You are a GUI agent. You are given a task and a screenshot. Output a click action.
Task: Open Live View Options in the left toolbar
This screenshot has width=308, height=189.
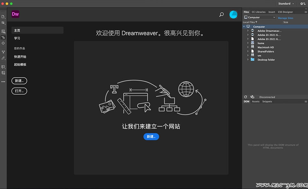pos(3,31)
